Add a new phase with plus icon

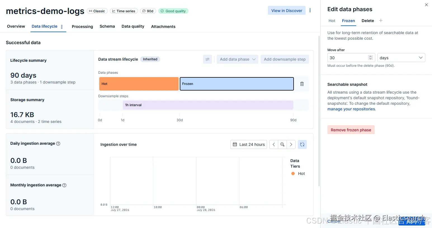[x=381, y=20]
